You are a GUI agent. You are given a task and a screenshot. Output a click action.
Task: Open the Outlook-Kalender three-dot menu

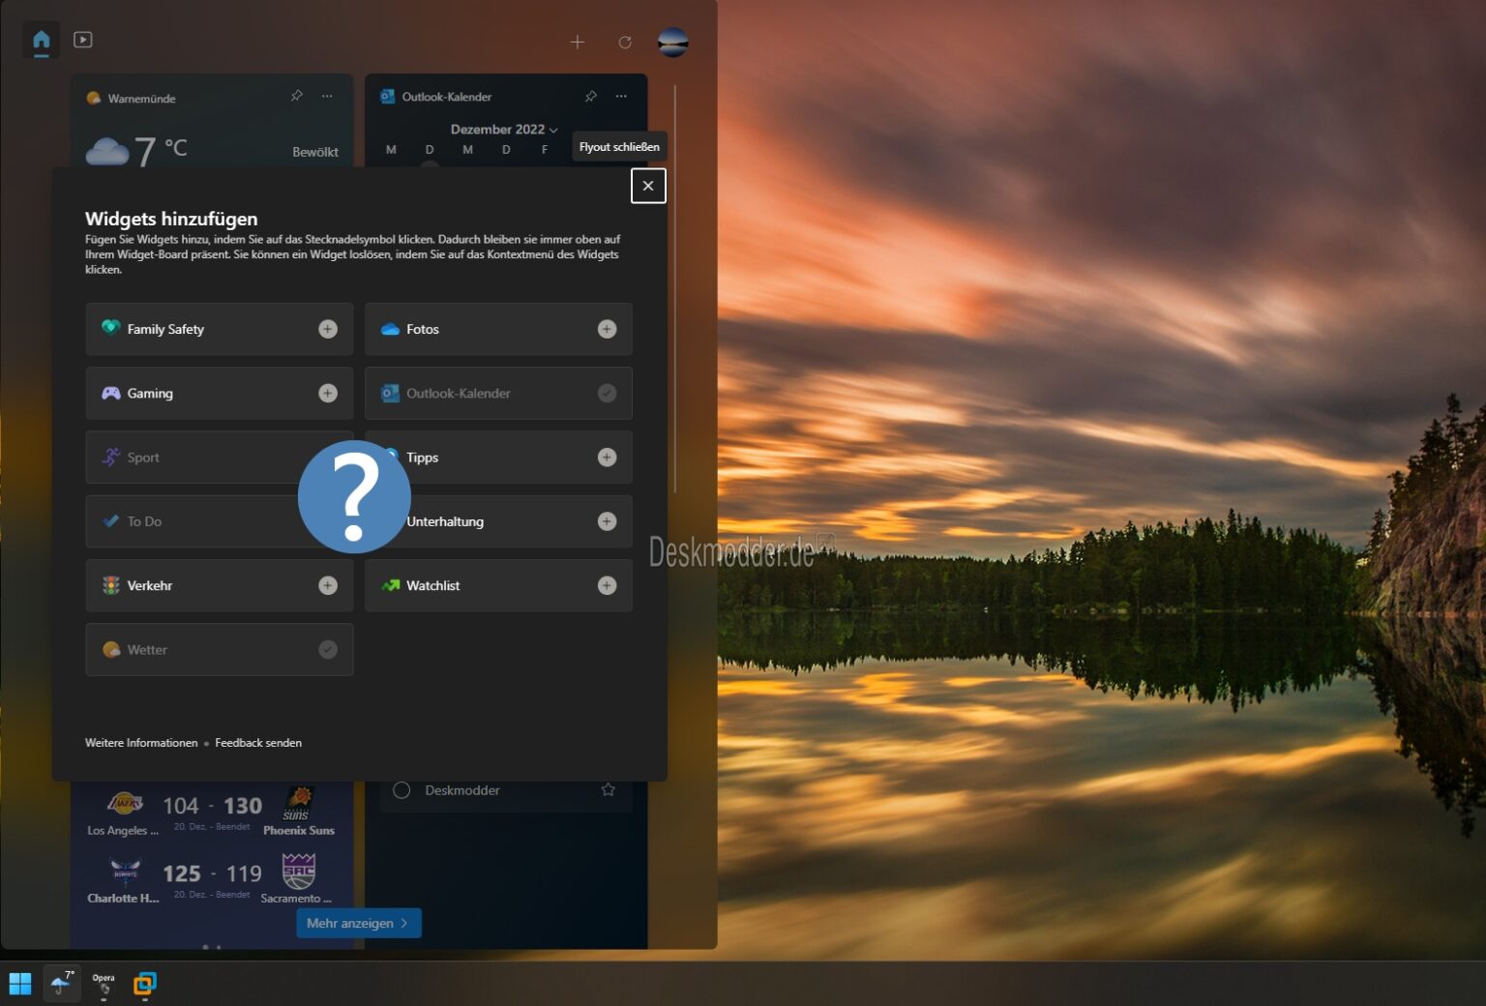click(x=621, y=96)
